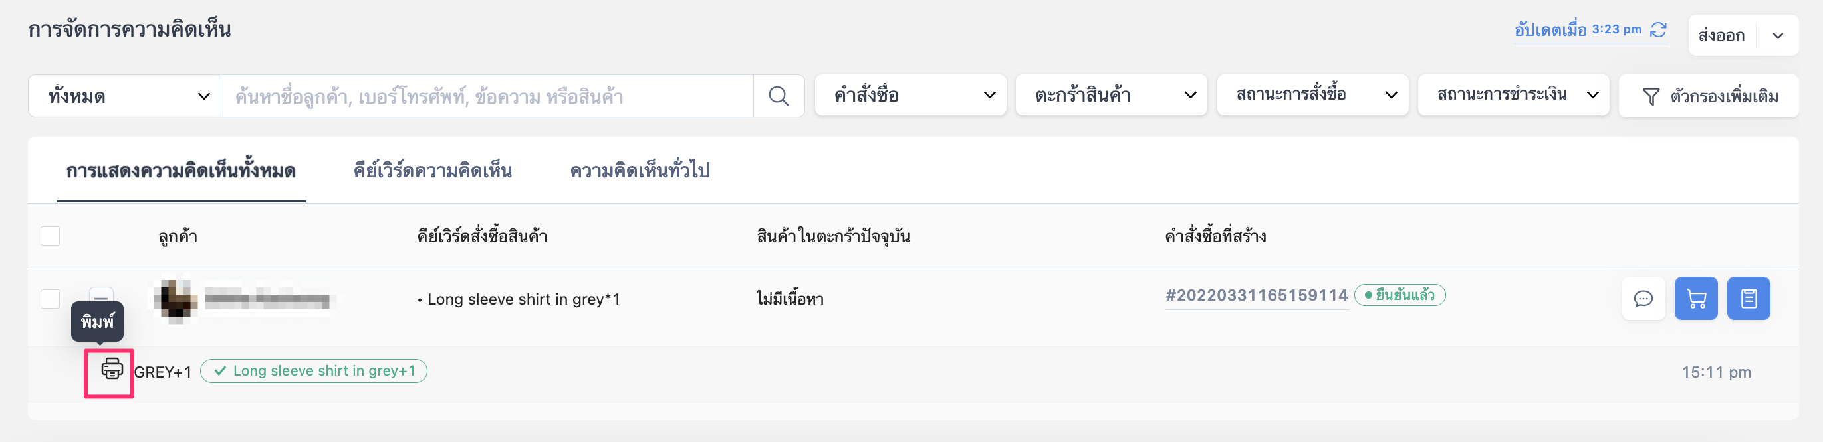
Task: Switch to the ความคิดเห็นทั่วไป tab
Action: [x=639, y=171]
